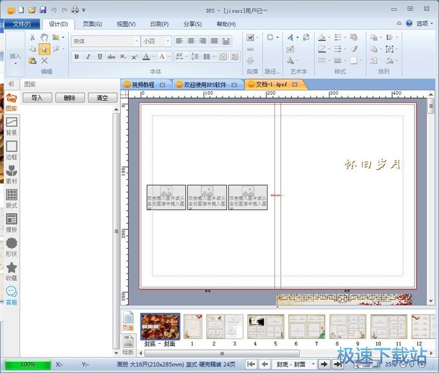Open the 版式 (Layout) sidebar panel
Viewport: 439px width, 373px height.
click(x=11, y=199)
